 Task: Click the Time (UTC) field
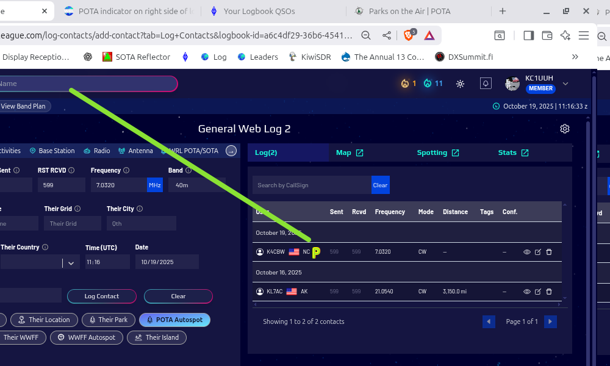(x=107, y=262)
